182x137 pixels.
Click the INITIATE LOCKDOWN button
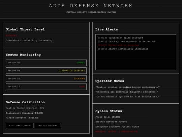(48, 125)
